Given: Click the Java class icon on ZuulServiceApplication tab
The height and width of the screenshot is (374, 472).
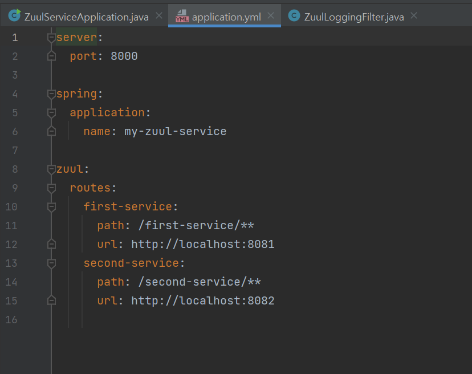Looking at the screenshot, I should coord(14,15).
